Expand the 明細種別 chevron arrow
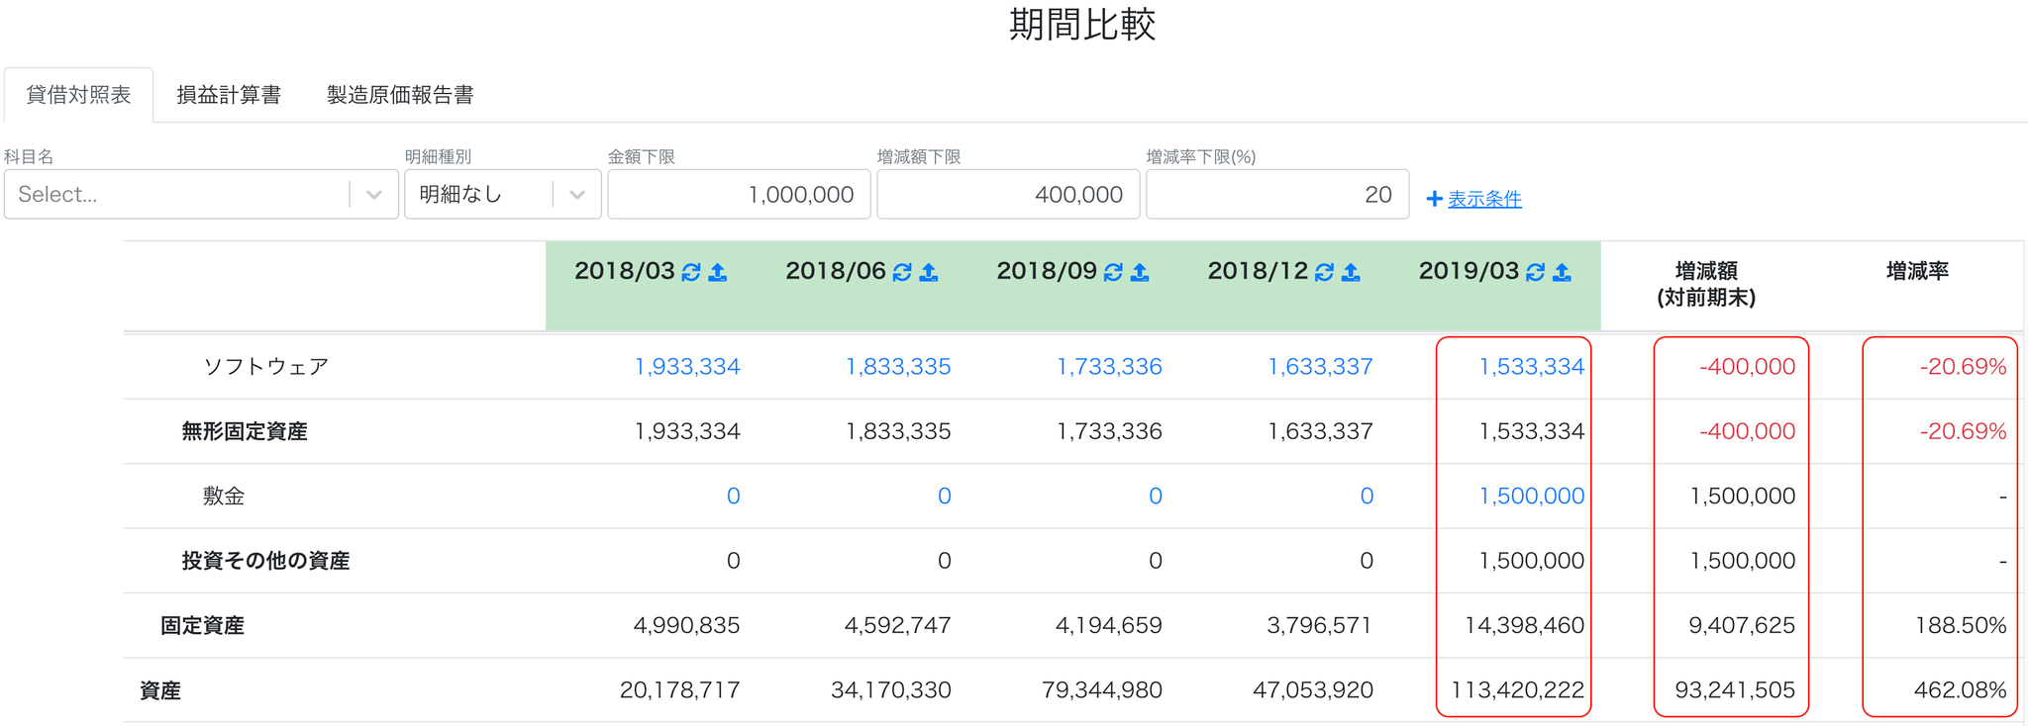 point(577,195)
